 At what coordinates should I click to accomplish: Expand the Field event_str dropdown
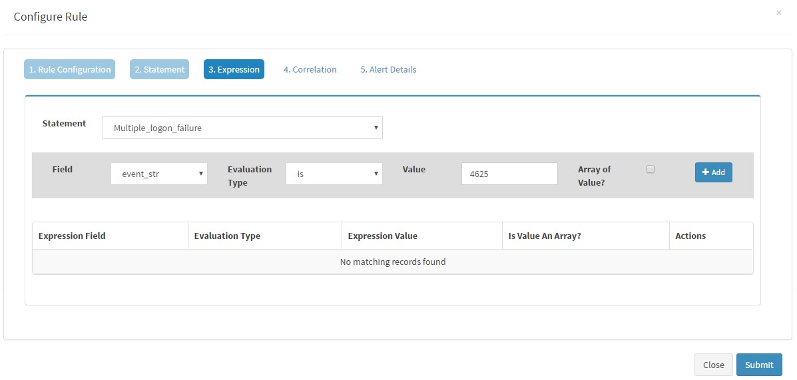coord(159,174)
